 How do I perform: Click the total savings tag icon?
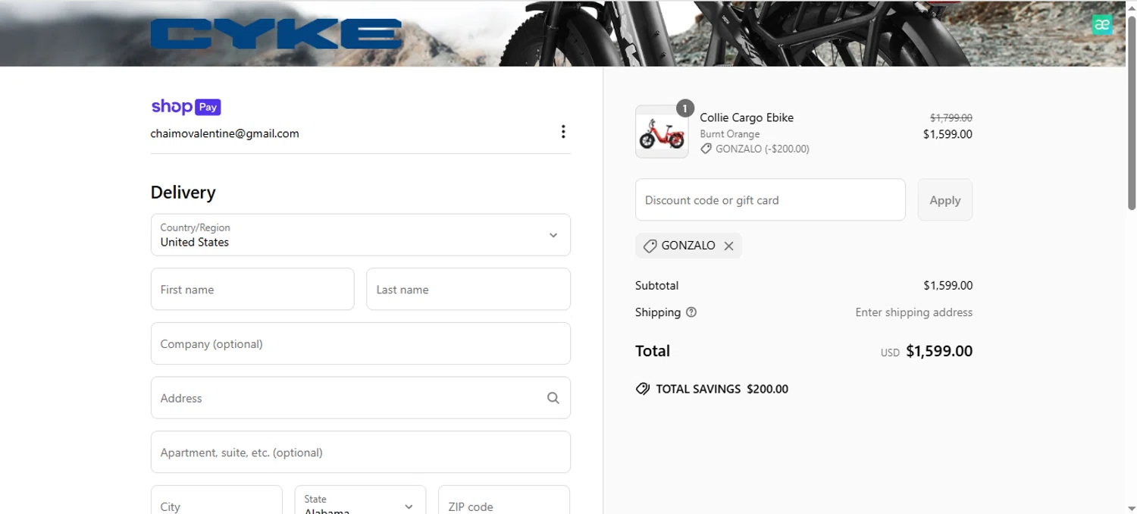click(643, 389)
